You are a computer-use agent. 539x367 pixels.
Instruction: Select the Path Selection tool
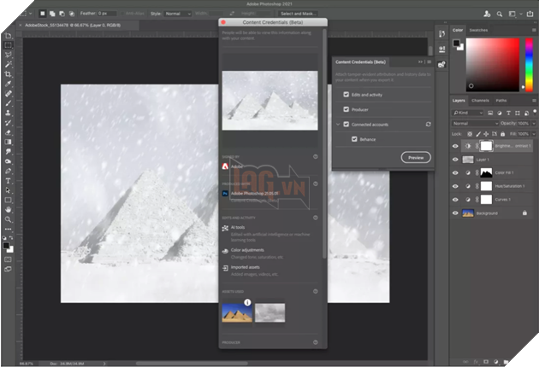coord(9,190)
